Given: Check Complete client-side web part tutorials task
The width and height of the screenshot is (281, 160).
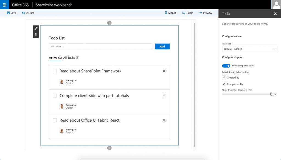Looking at the screenshot, I should point(55,96).
